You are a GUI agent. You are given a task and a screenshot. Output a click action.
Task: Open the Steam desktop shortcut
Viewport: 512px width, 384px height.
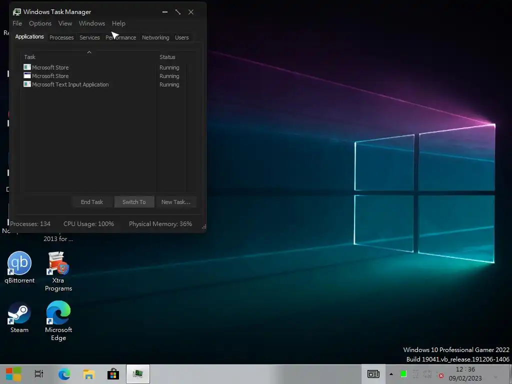click(19, 317)
